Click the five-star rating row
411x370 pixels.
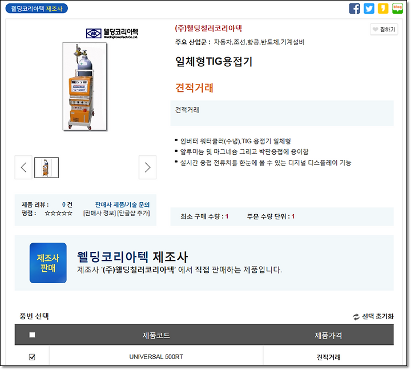(58, 213)
